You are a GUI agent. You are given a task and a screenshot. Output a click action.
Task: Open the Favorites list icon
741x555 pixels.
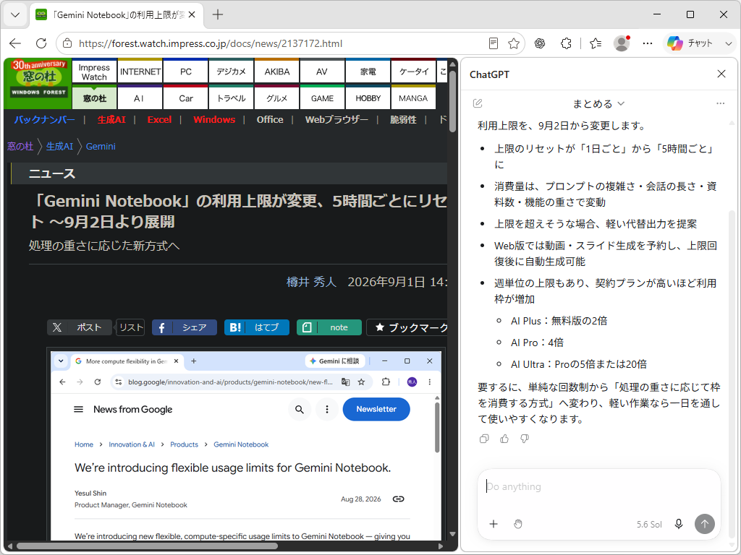pyautogui.click(x=596, y=43)
